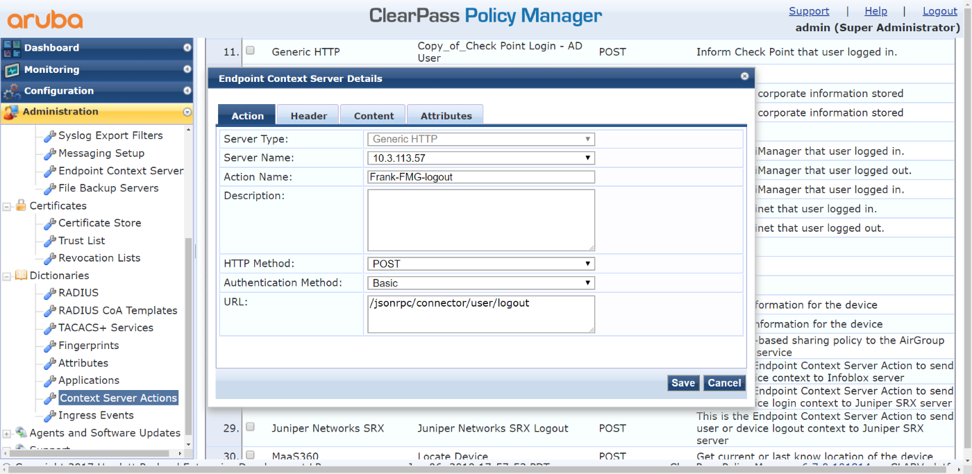Image resolution: width=972 pixels, height=474 pixels.
Task: Click wrench icon beside Revocation Lists
Action: (x=50, y=258)
